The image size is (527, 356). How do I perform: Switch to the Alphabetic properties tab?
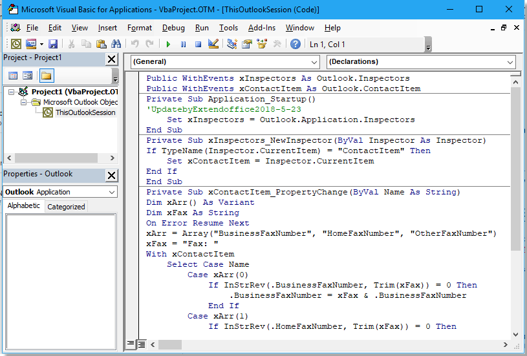pyautogui.click(x=23, y=205)
